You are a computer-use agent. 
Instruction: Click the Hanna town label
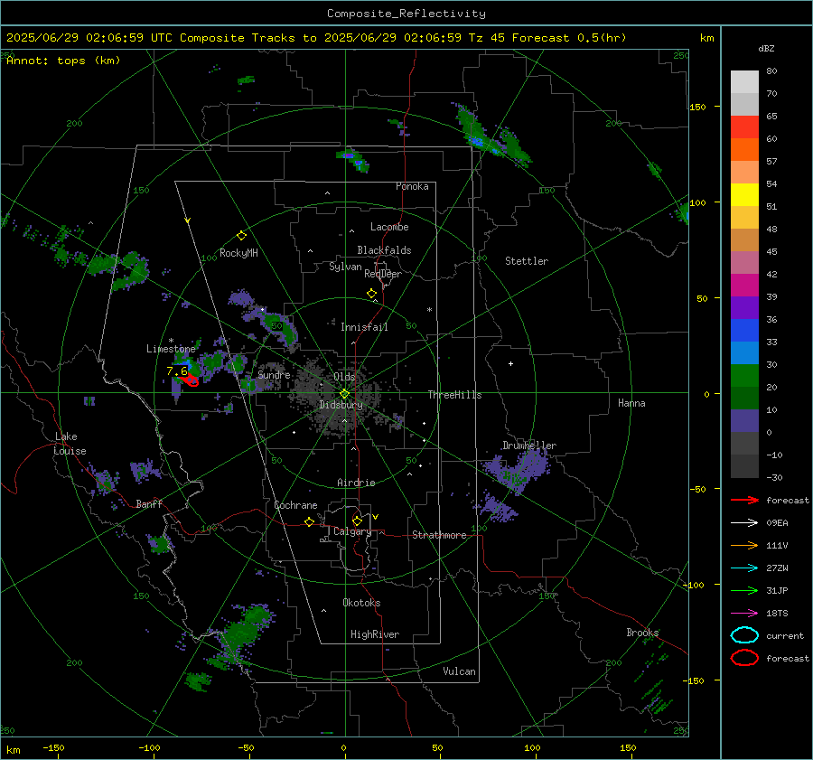click(x=631, y=403)
